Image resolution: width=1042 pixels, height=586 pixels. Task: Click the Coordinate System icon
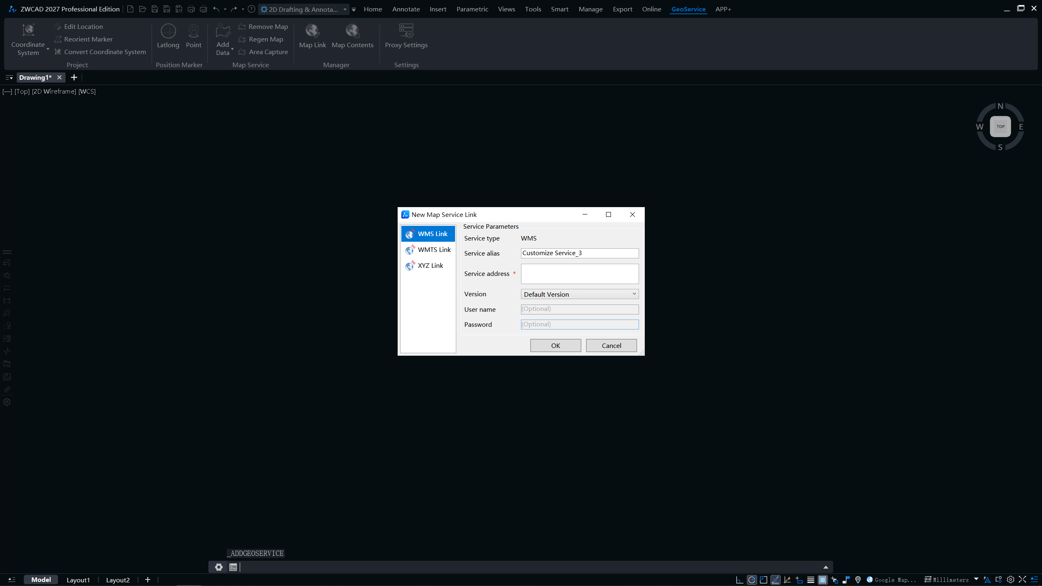coord(28,31)
